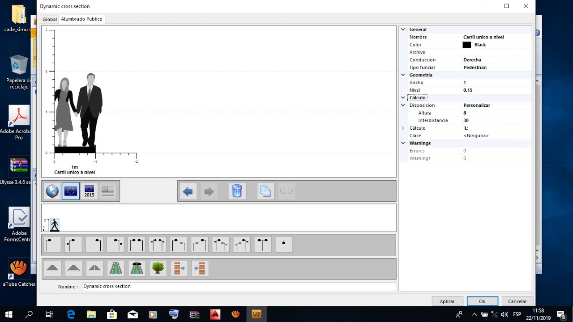Screen dimensions: 573x322
Task: Copy the lane with the documents icon
Action: pos(265,191)
